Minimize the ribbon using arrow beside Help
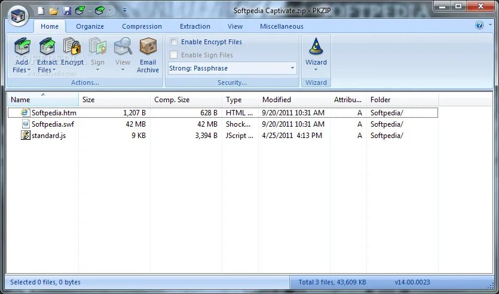 [x=490, y=25]
